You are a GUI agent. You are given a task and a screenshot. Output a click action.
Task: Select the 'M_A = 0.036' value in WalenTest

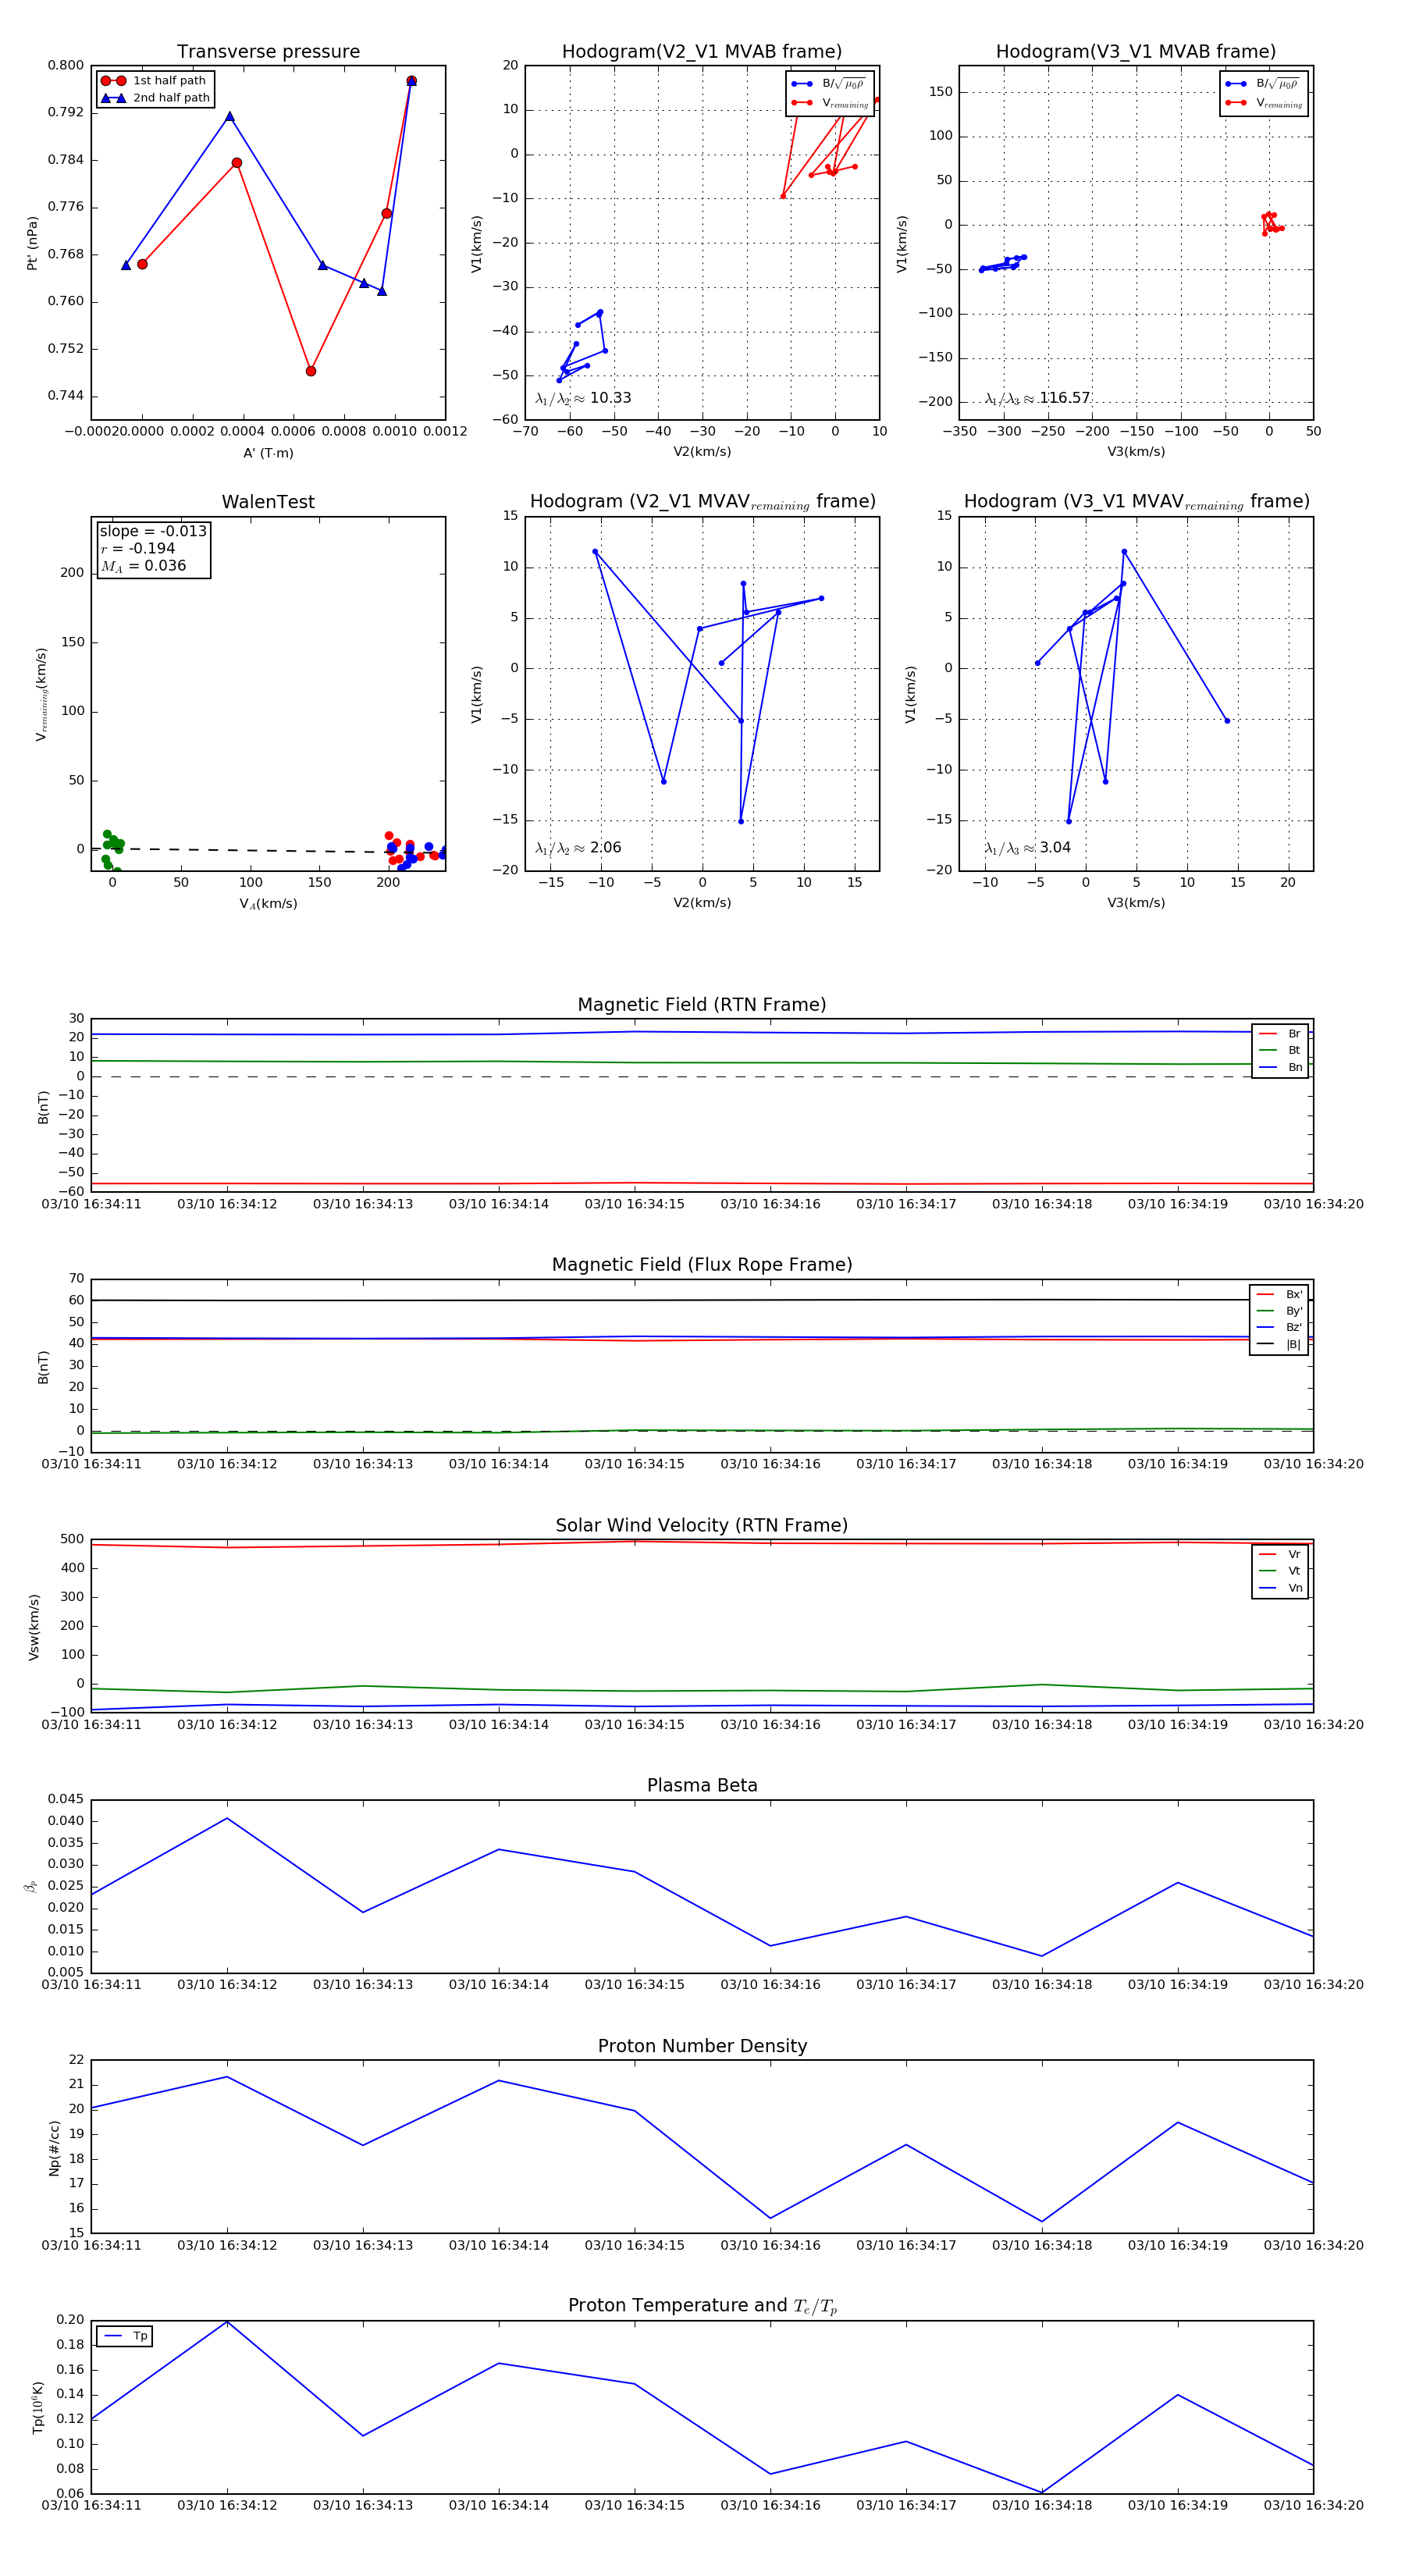pos(143,566)
